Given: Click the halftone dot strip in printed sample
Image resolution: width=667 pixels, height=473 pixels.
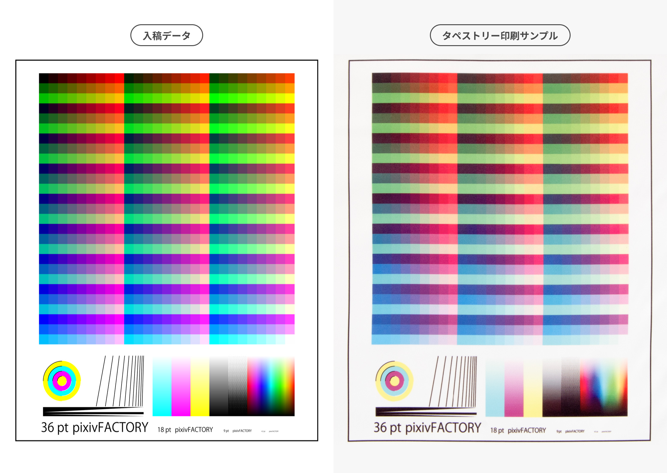Looking at the screenshot, I should click(570, 386).
